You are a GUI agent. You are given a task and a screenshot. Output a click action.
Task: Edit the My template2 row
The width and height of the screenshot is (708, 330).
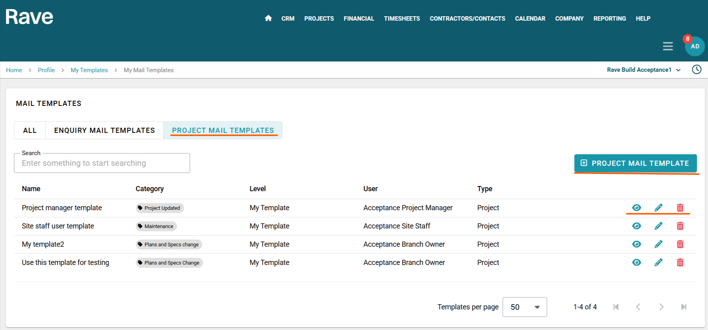(x=658, y=244)
